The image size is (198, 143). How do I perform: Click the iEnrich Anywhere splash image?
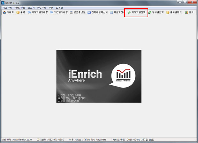[99, 76]
